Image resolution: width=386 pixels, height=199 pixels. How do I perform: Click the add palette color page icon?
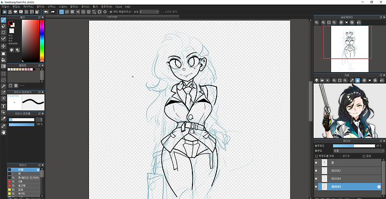click(11, 86)
